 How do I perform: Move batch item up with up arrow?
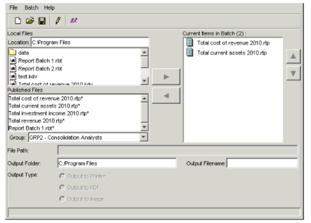pyautogui.click(x=293, y=56)
